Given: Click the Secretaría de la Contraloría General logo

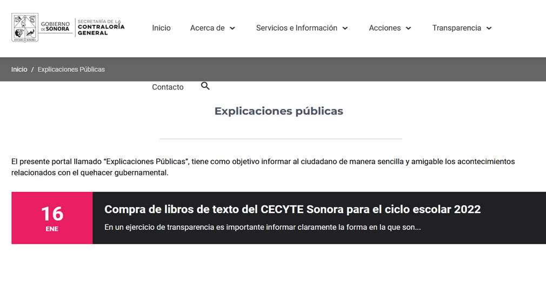Looking at the screenshot, I should 101,28.
